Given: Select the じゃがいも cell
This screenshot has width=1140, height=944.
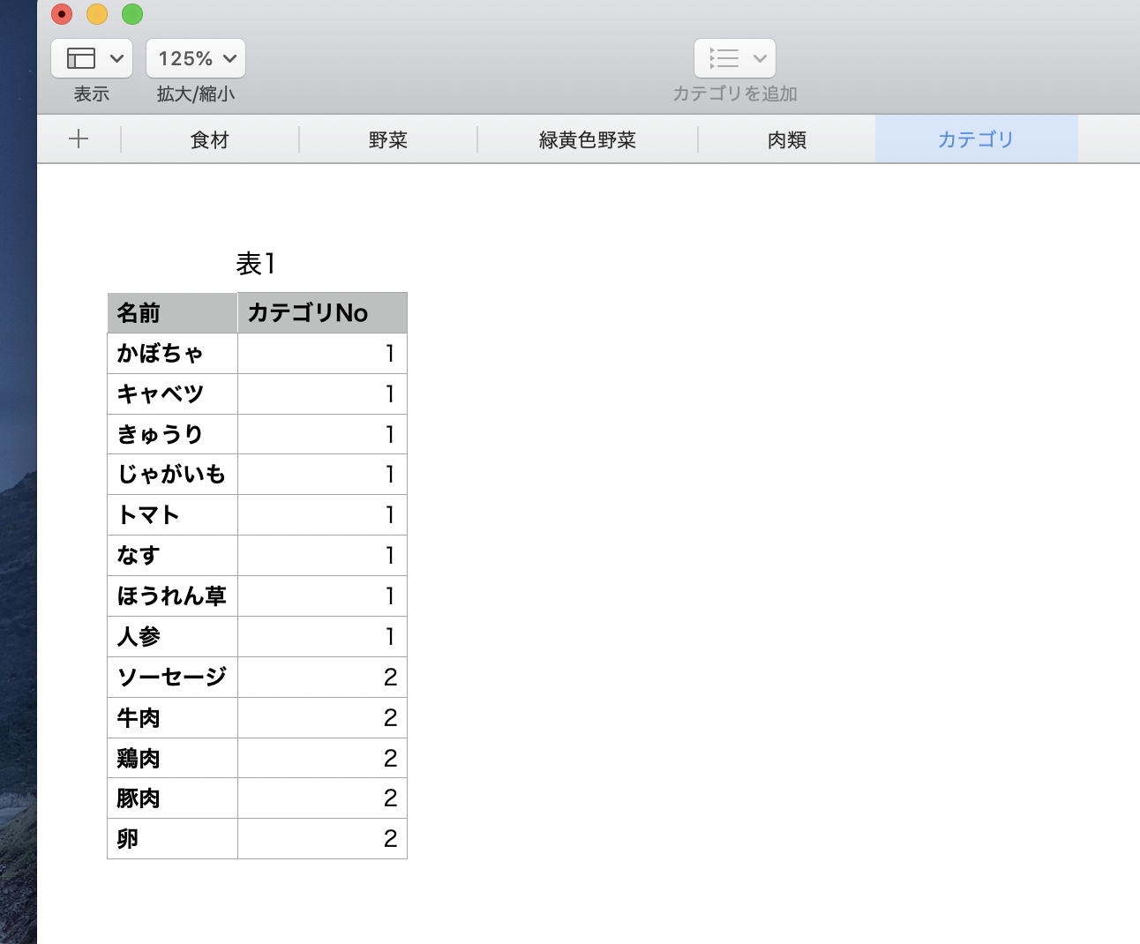Looking at the screenshot, I should (x=173, y=475).
